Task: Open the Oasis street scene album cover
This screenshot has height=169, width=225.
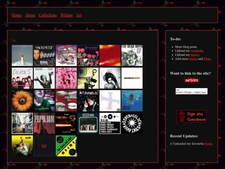Action: pos(22,123)
